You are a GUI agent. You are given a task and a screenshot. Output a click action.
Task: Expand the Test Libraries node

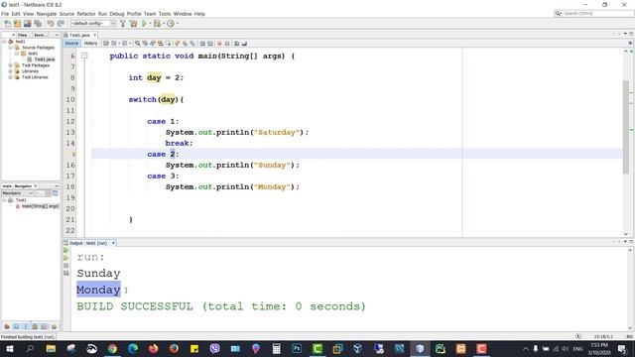pyautogui.click(x=11, y=77)
